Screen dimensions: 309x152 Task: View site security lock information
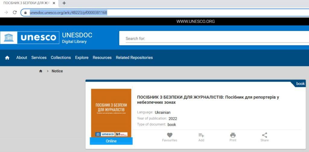pos(25,13)
